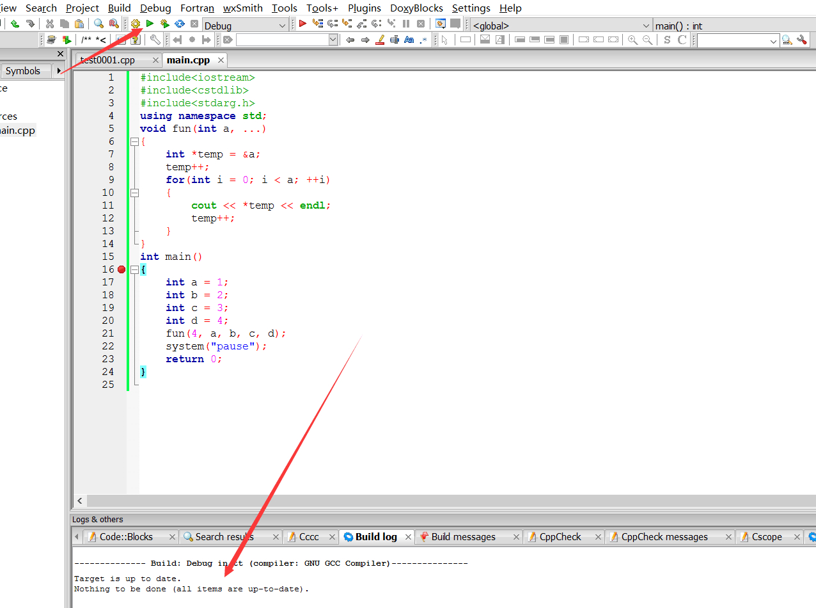Open the Build menu

[x=119, y=8]
